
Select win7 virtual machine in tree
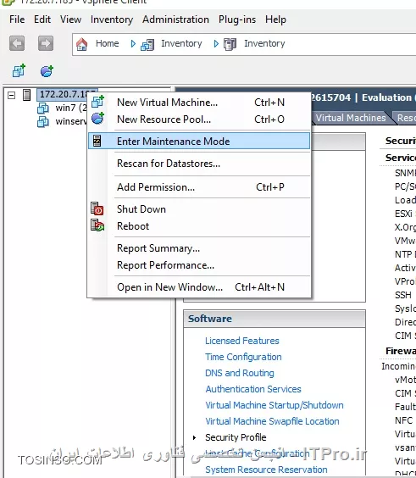tap(70, 108)
